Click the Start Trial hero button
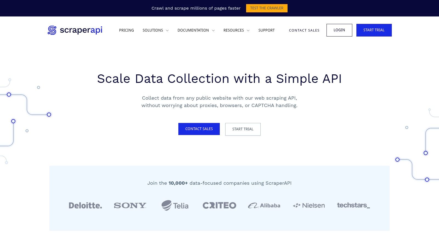This screenshot has width=439, height=247. [243, 129]
